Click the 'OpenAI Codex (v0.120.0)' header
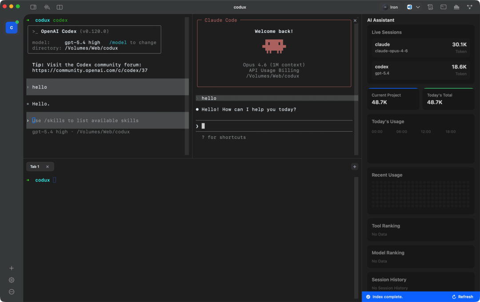This screenshot has width=480, height=302. pos(70,31)
